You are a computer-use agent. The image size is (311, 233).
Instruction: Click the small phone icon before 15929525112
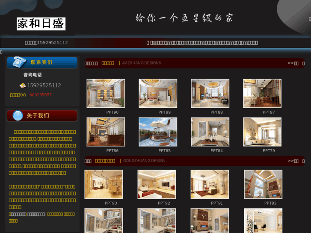[x=23, y=86]
